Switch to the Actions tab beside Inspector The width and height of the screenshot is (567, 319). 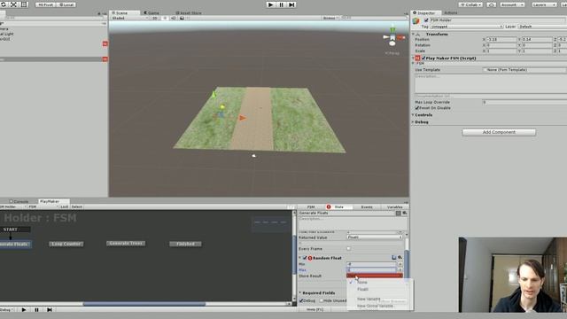click(x=451, y=12)
